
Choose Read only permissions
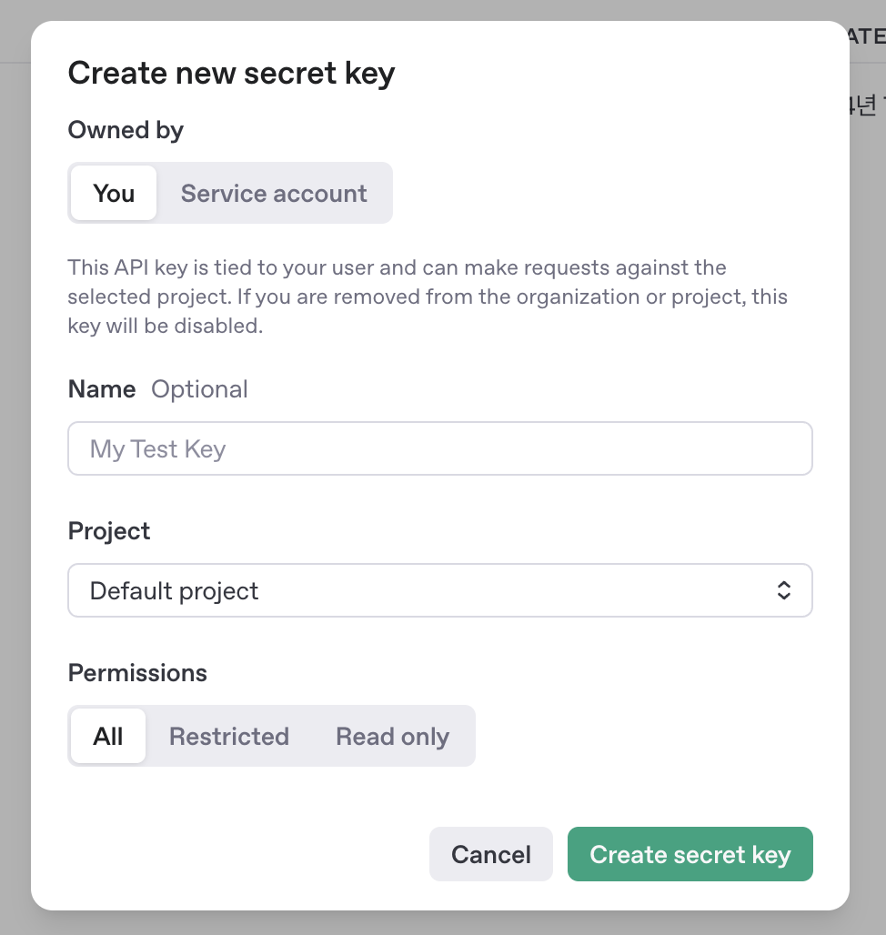coord(392,736)
